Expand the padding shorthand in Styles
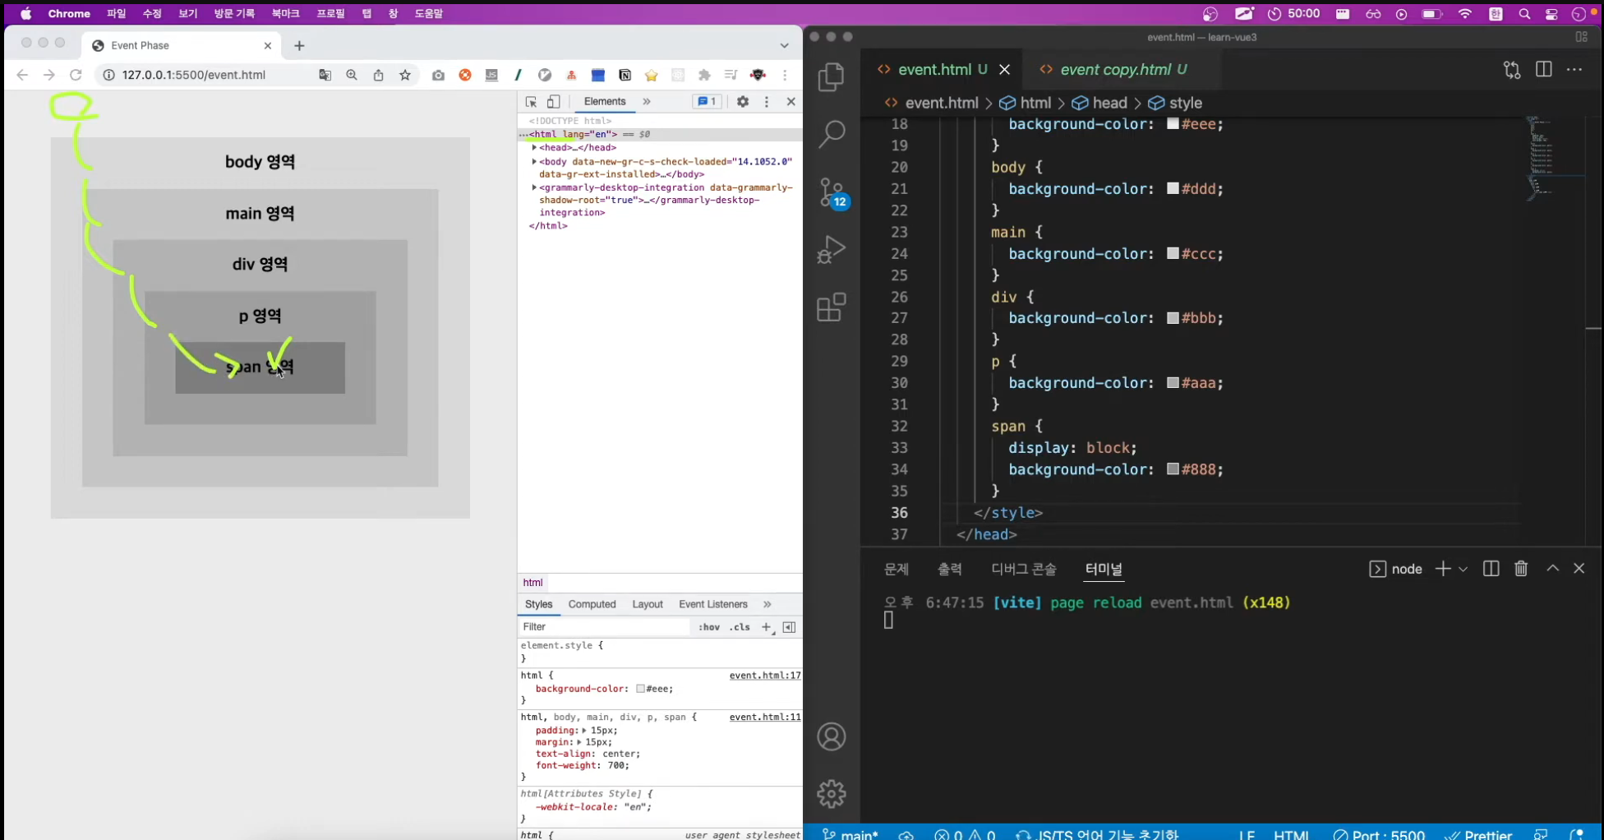Screen dimensions: 1604x840 584,731
